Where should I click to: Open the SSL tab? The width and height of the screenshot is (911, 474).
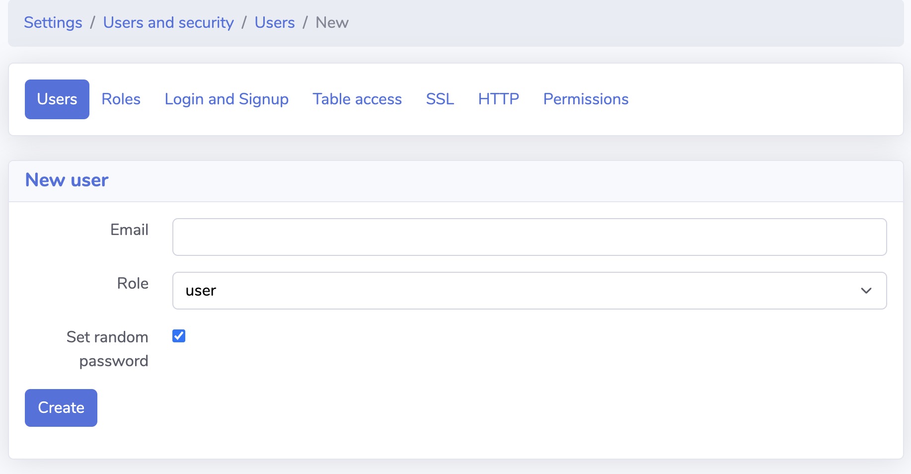(440, 99)
